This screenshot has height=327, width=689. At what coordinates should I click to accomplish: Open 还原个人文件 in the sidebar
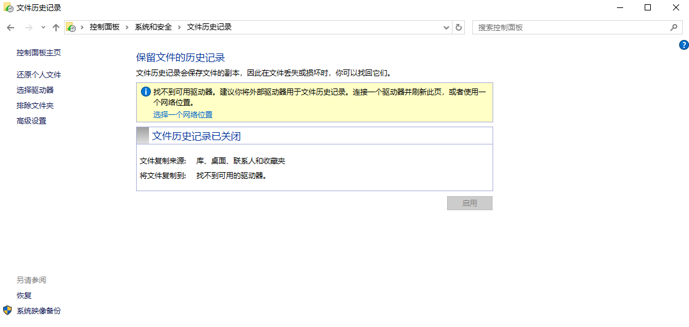tap(39, 75)
